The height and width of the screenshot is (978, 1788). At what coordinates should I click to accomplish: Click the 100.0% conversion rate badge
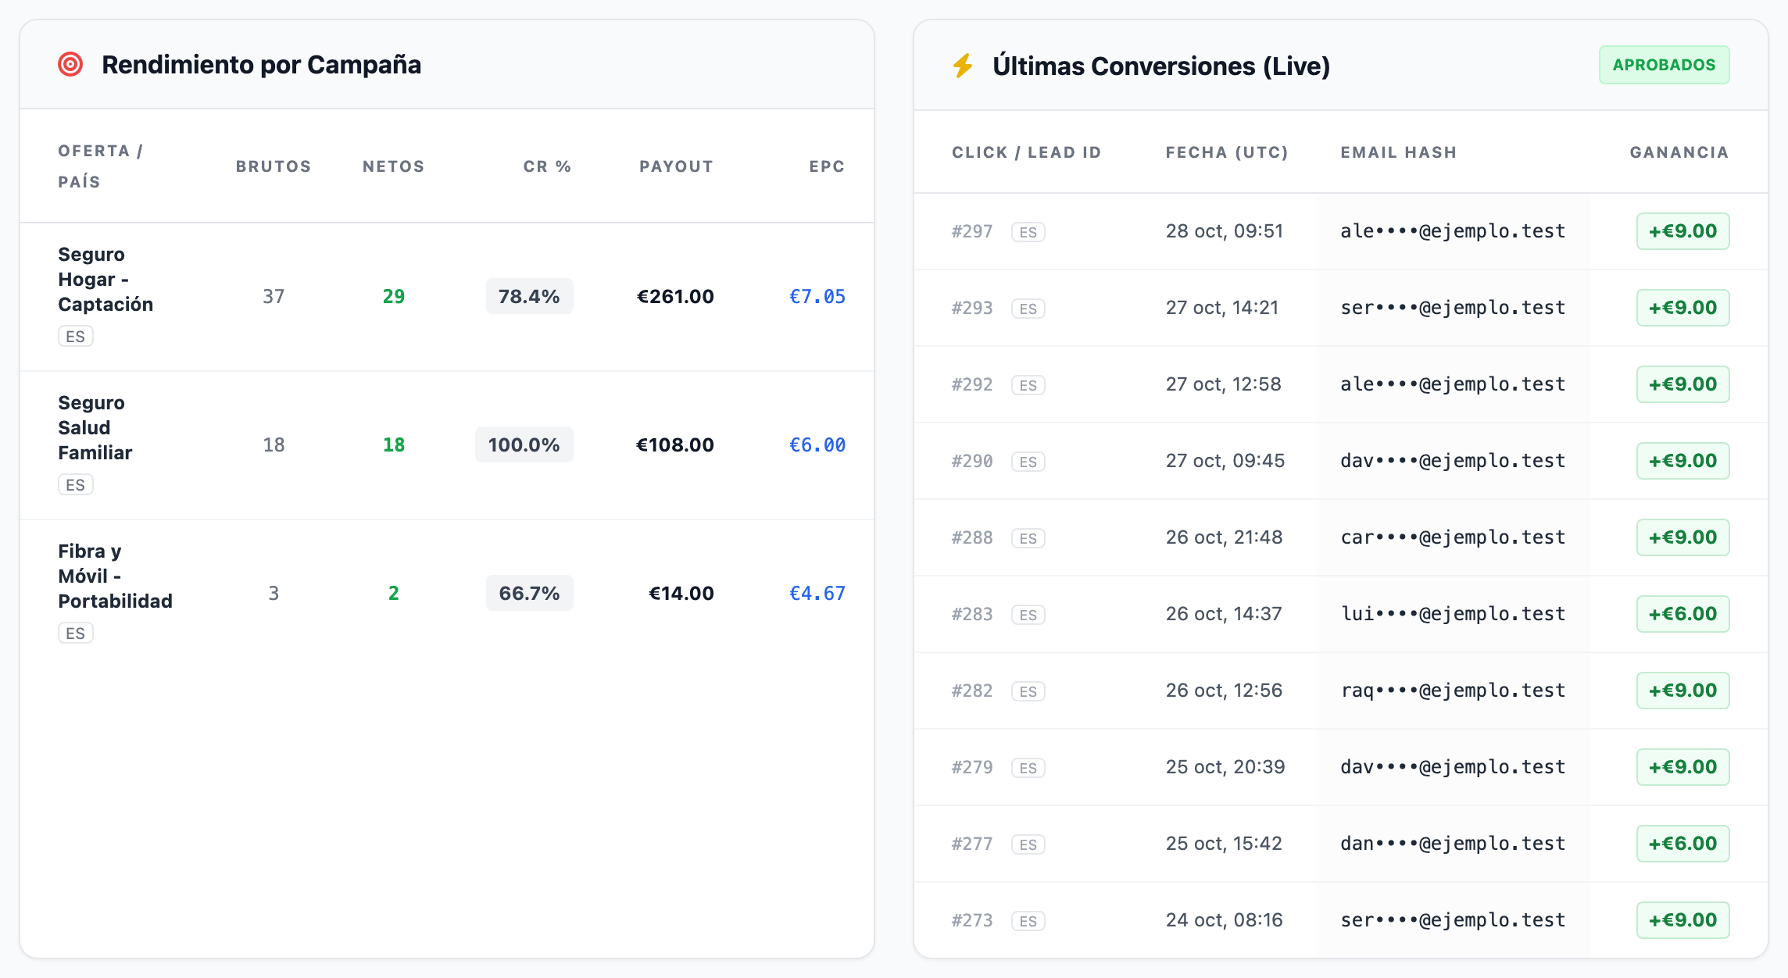524,444
